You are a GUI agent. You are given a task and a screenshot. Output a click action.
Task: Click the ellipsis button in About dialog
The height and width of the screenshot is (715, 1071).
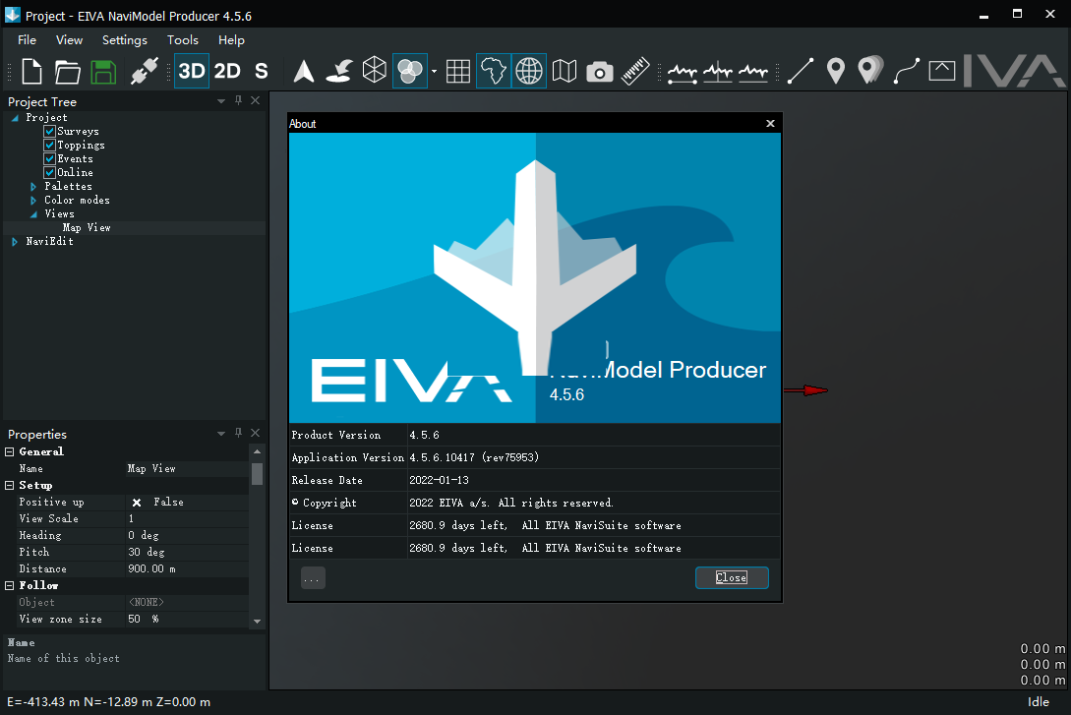[x=312, y=577]
